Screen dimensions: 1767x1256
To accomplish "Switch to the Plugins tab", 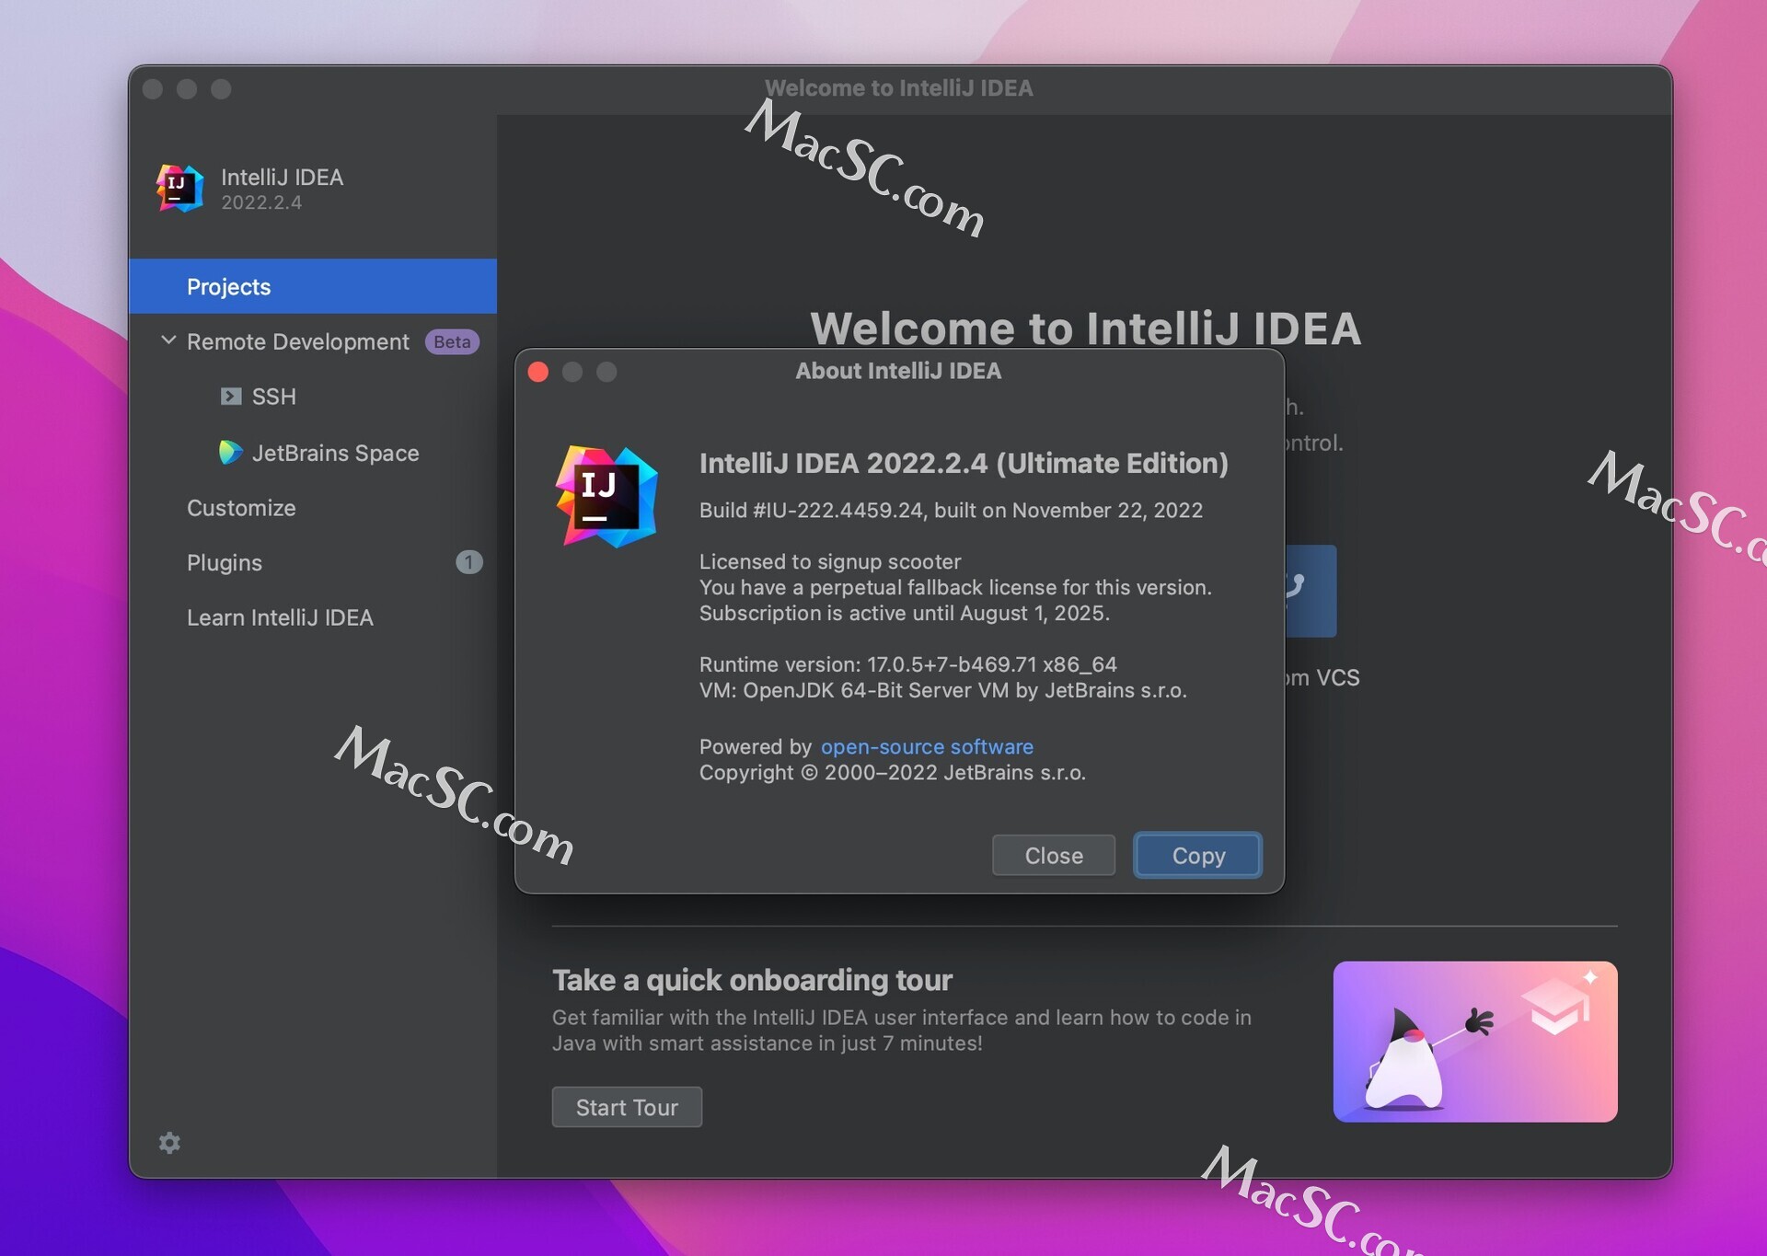I will pyautogui.click(x=224, y=562).
